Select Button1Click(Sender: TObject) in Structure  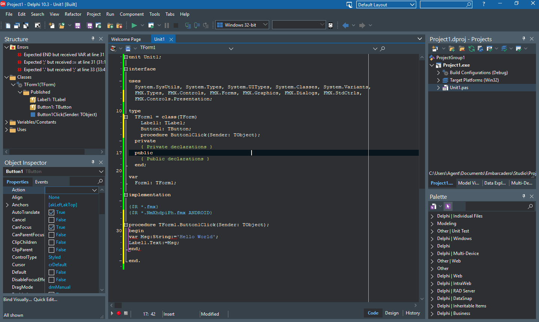(x=67, y=115)
